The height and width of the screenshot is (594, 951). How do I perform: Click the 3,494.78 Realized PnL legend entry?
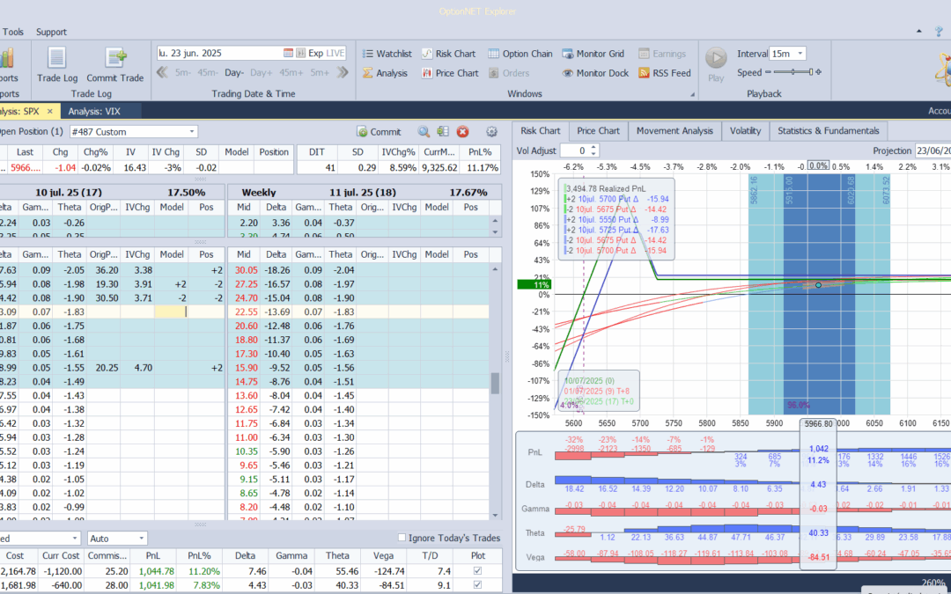(x=605, y=188)
